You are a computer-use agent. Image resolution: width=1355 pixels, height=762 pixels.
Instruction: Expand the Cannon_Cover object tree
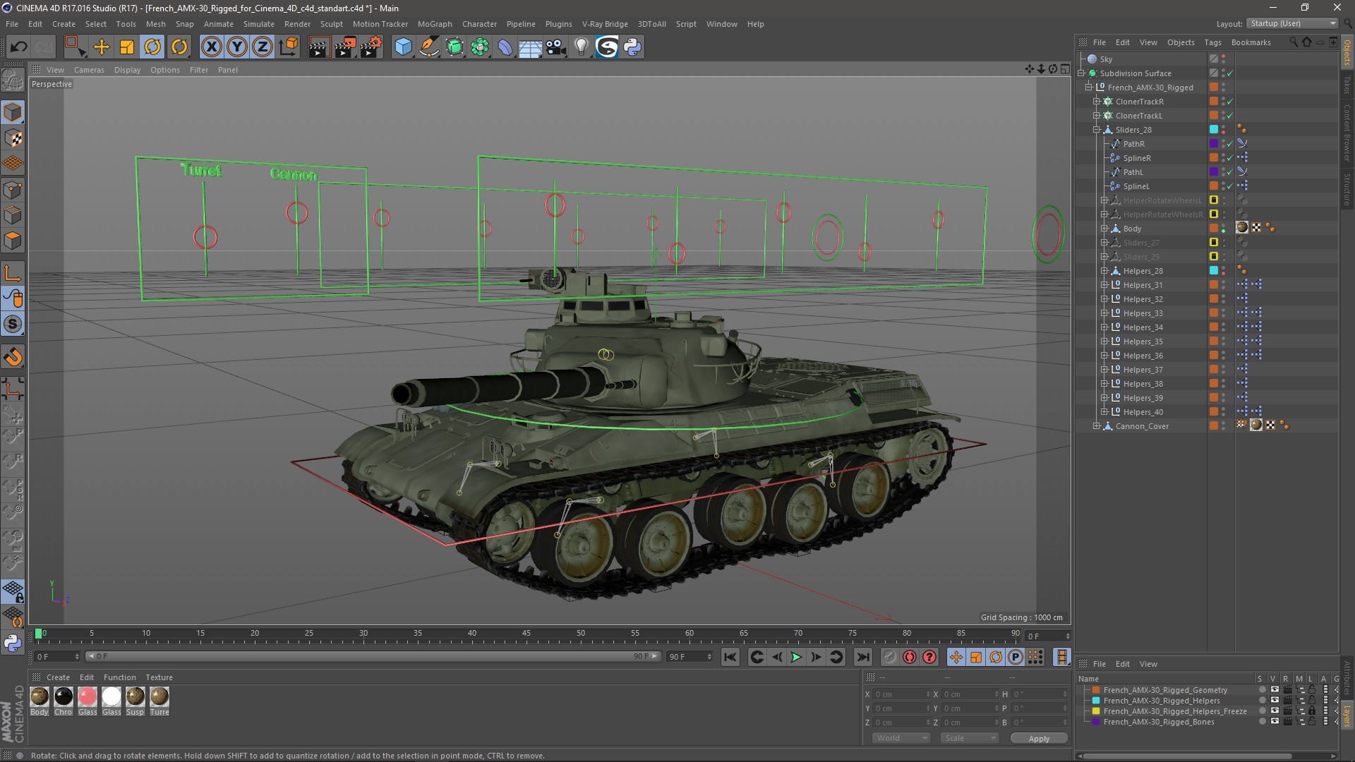click(1096, 426)
